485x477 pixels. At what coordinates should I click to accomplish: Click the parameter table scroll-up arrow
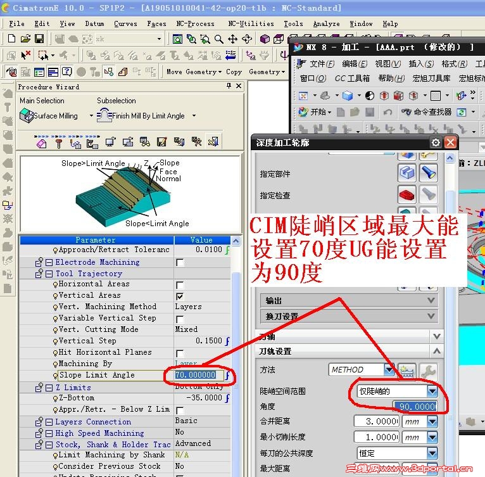pos(236,241)
